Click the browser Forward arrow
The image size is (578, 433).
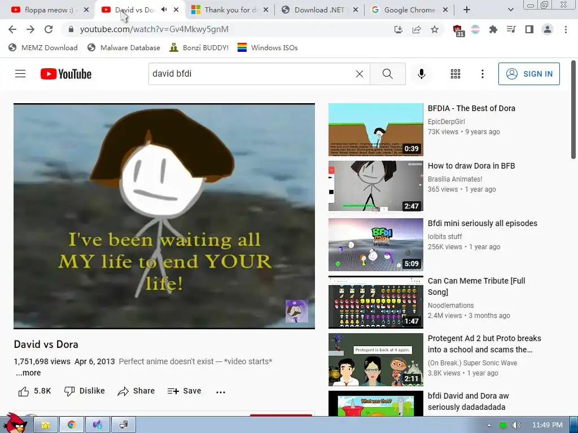click(x=30, y=29)
